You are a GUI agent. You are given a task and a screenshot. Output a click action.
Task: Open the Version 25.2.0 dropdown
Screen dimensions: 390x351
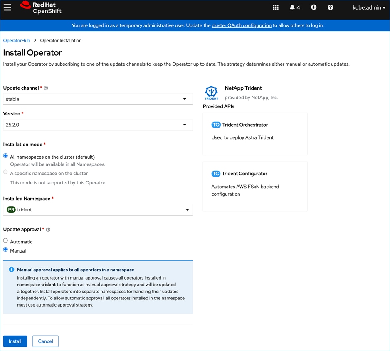pyautogui.click(x=98, y=125)
